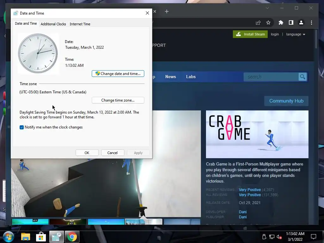Click the Install Steam button
This screenshot has height=243, width=324.
(x=250, y=34)
